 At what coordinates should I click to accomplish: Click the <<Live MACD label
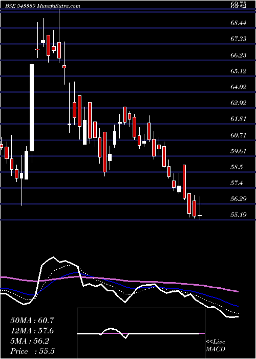[216, 345]
